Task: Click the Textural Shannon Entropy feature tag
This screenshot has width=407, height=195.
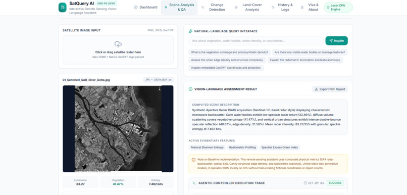Action: click(207, 148)
